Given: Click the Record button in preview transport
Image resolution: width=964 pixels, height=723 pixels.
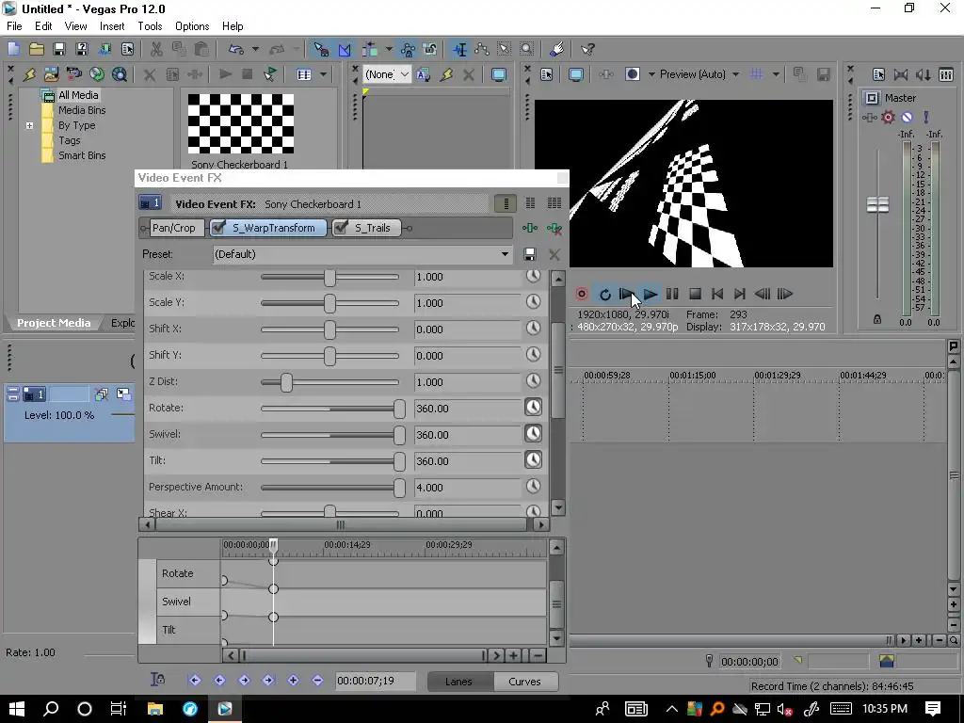Looking at the screenshot, I should click(582, 294).
